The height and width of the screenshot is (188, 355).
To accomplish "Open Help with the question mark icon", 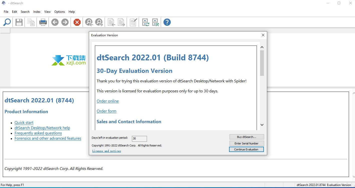I will click(167, 22).
